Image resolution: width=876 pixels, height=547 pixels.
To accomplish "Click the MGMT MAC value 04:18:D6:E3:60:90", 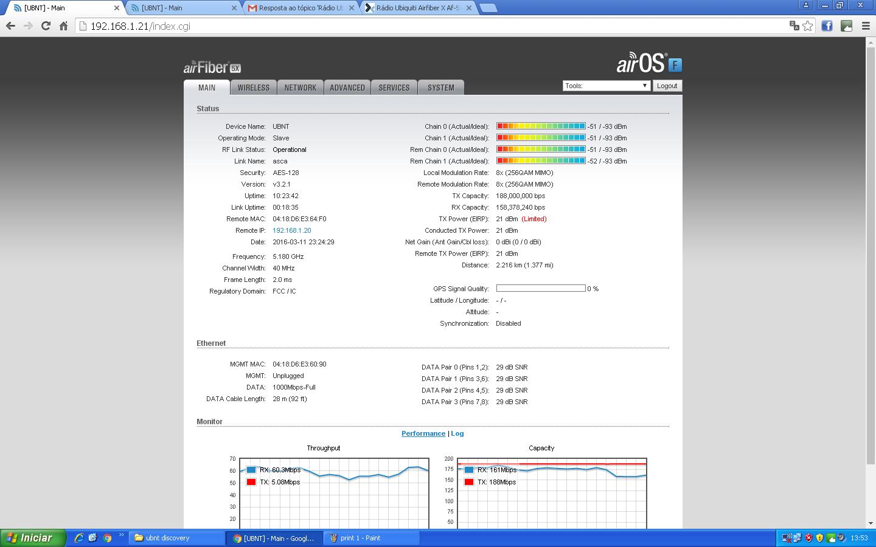I will point(299,364).
